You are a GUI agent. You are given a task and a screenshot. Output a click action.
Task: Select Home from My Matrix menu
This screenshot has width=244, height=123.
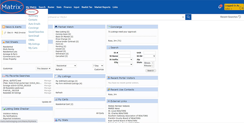coord(31,12)
